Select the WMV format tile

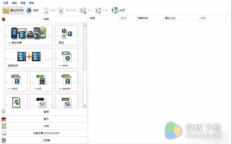tap(66, 101)
